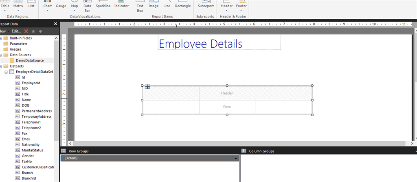The height and width of the screenshot is (182, 417).
Task: Close the Report Data panel
Action: pyautogui.click(x=55, y=24)
